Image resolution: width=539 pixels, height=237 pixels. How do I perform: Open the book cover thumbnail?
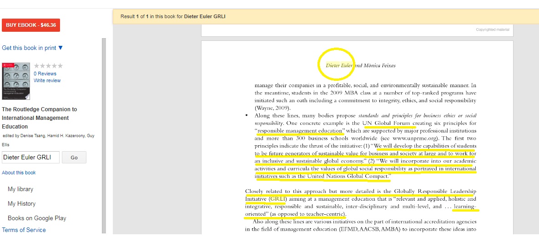point(16,81)
